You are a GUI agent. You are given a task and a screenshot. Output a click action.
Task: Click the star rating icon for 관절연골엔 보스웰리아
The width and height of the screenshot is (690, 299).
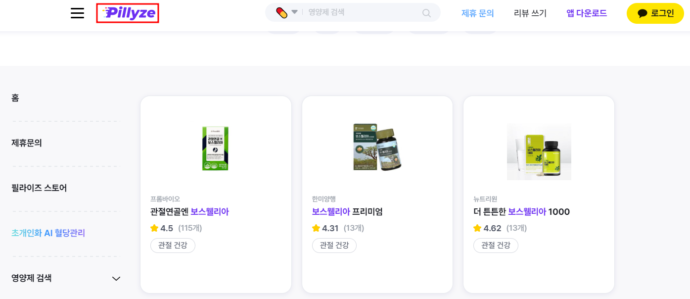click(154, 228)
